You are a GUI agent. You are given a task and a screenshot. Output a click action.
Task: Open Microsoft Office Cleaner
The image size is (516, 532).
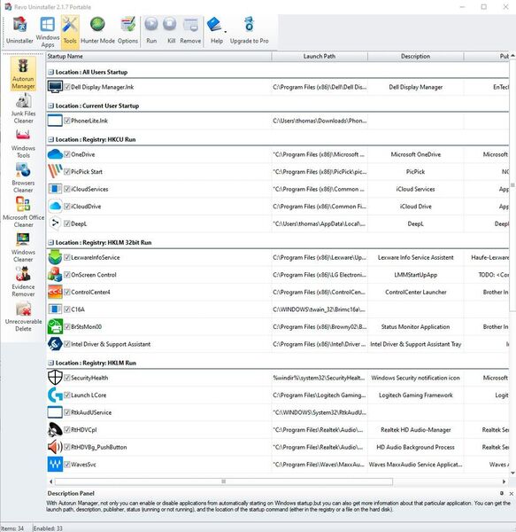click(x=23, y=213)
